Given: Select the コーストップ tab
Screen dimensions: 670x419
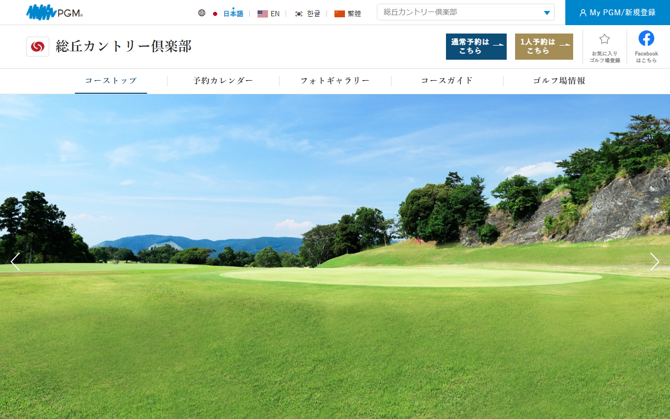Looking at the screenshot, I should pyautogui.click(x=111, y=81).
